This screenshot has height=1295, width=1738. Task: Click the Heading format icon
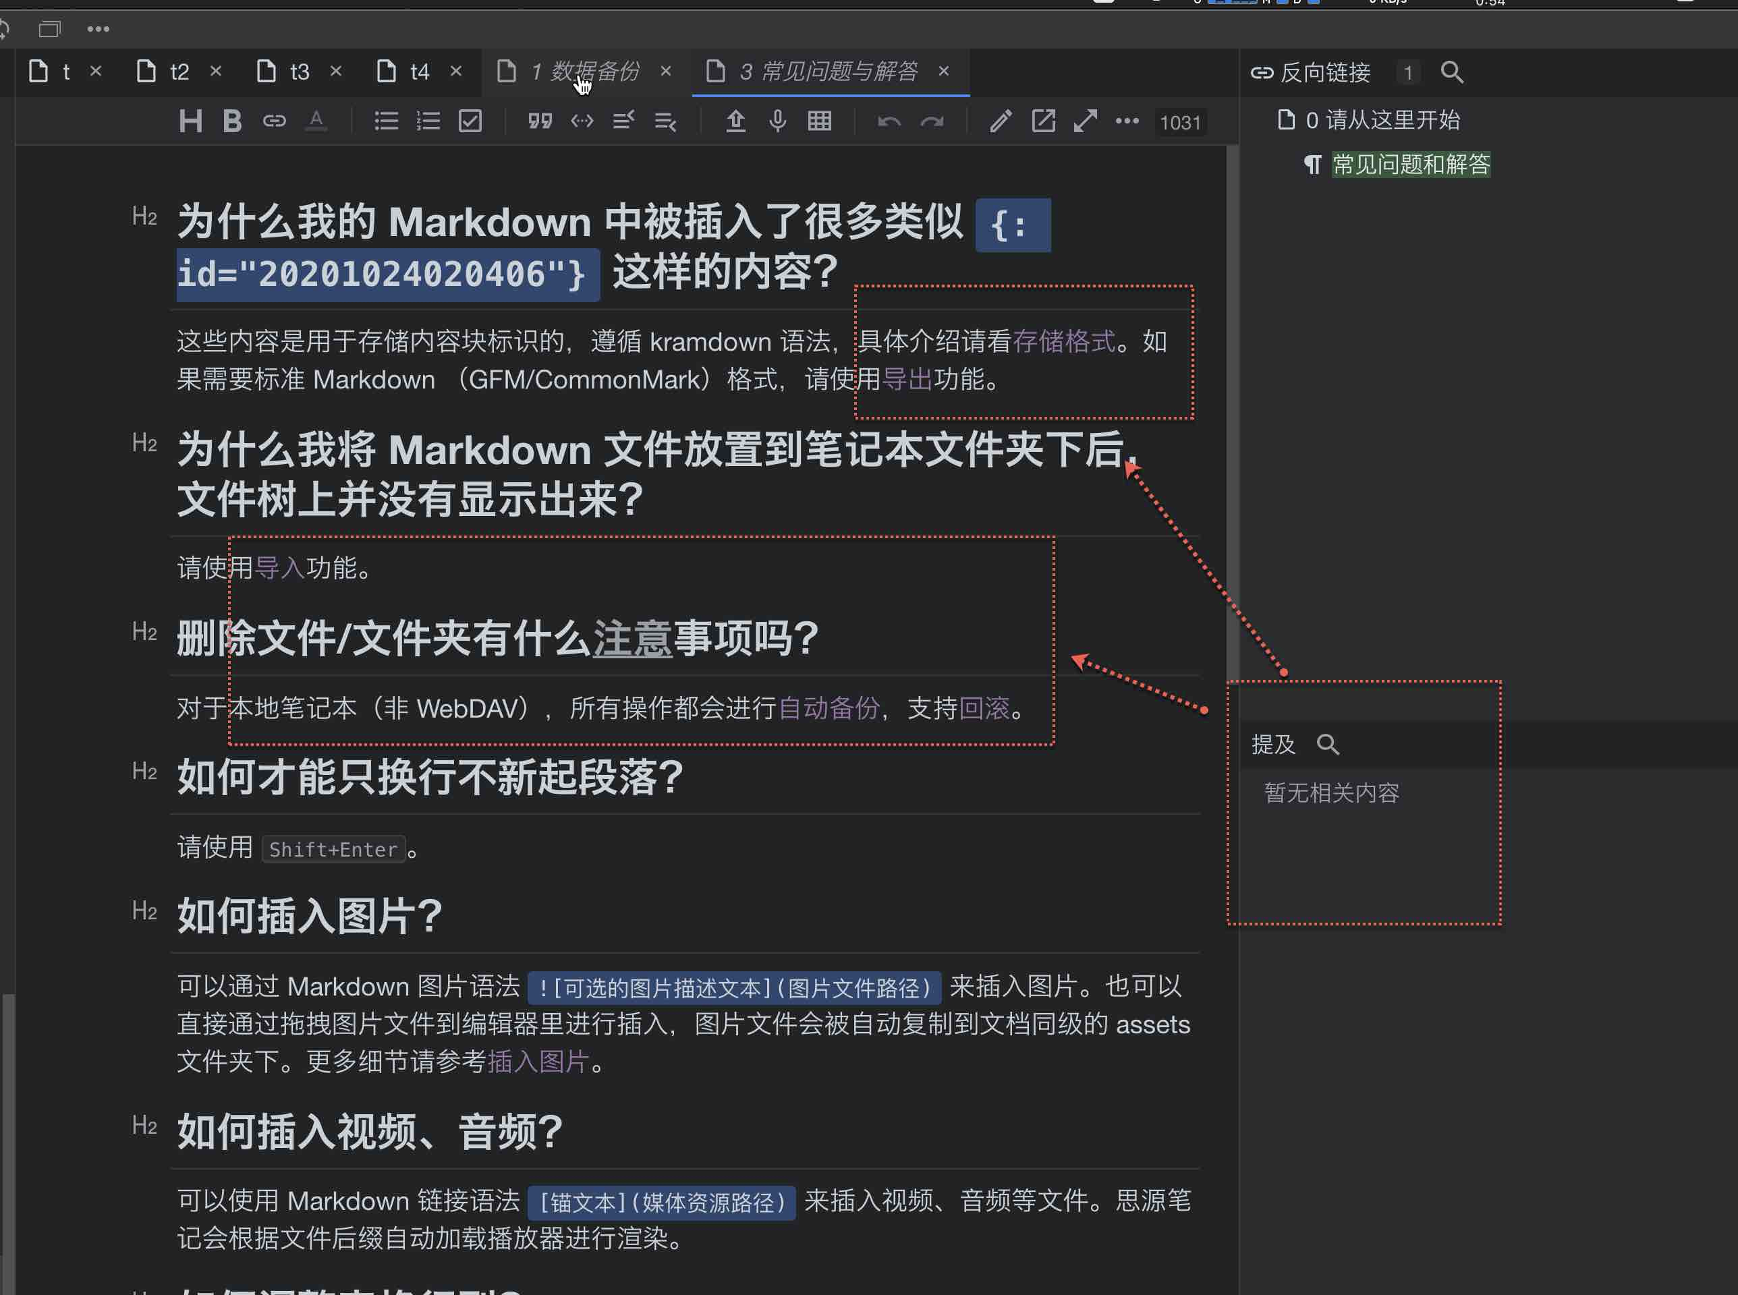190,121
